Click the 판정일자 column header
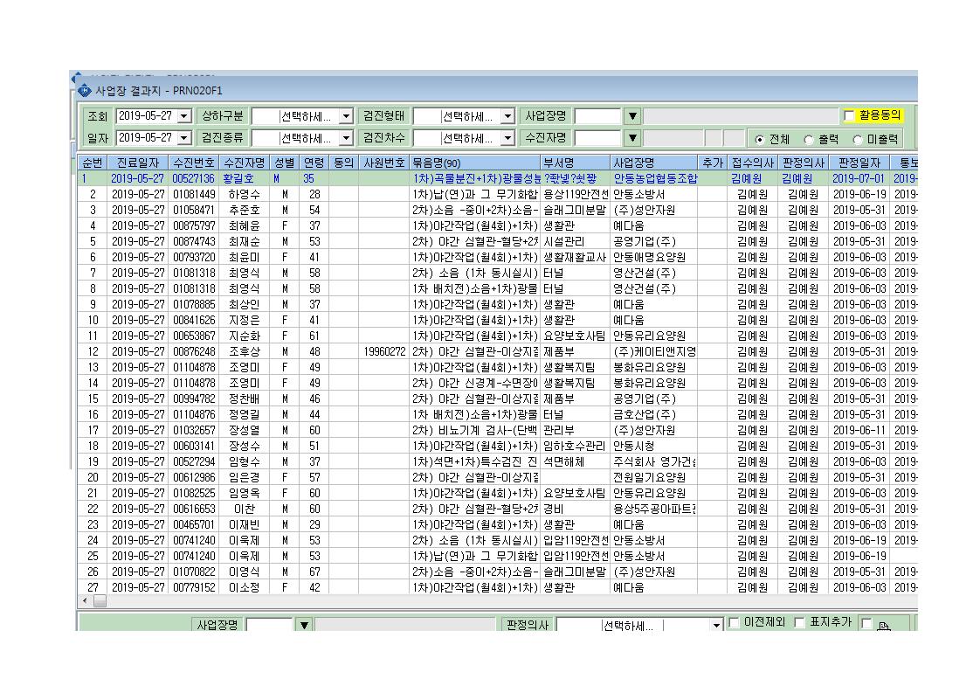The height and width of the screenshot is (693, 980). [859, 163]
